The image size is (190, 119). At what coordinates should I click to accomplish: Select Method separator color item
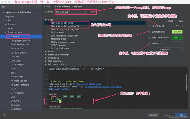point(63,42)
